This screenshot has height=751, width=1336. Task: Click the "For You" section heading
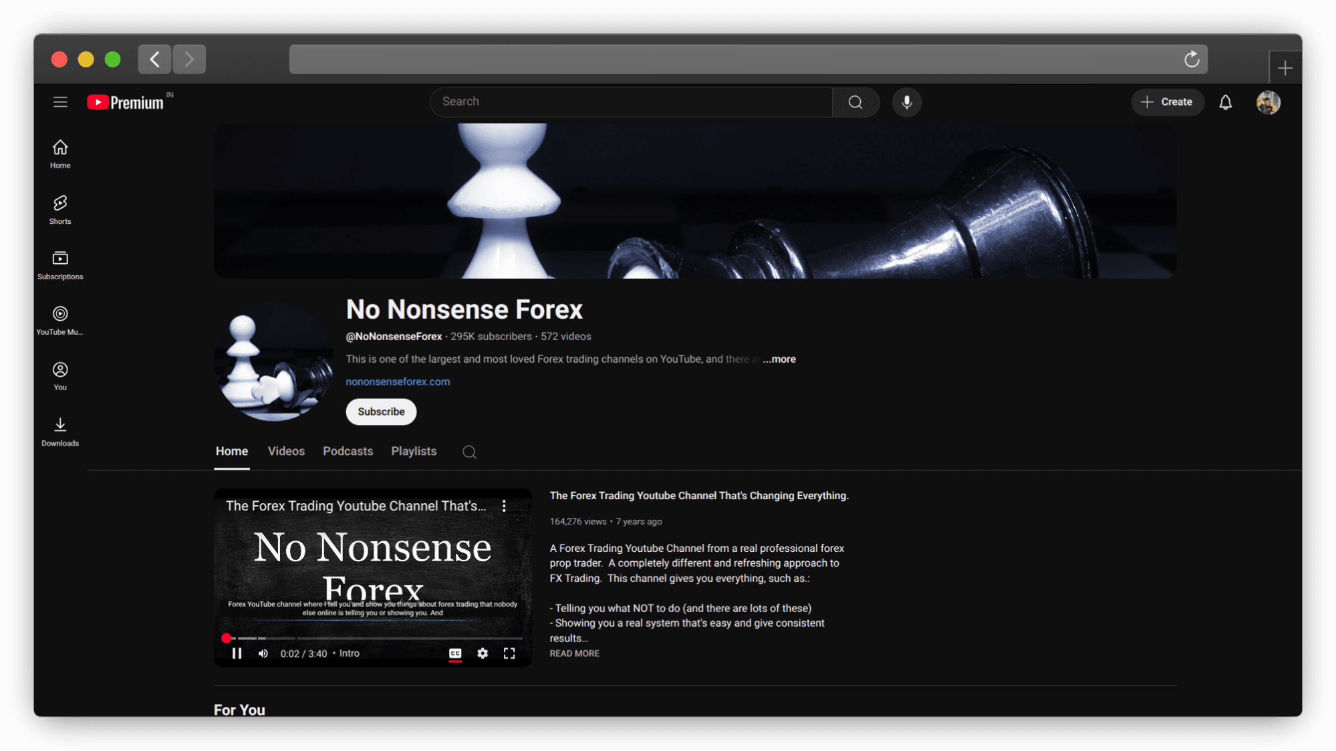[x=239, y=710]
